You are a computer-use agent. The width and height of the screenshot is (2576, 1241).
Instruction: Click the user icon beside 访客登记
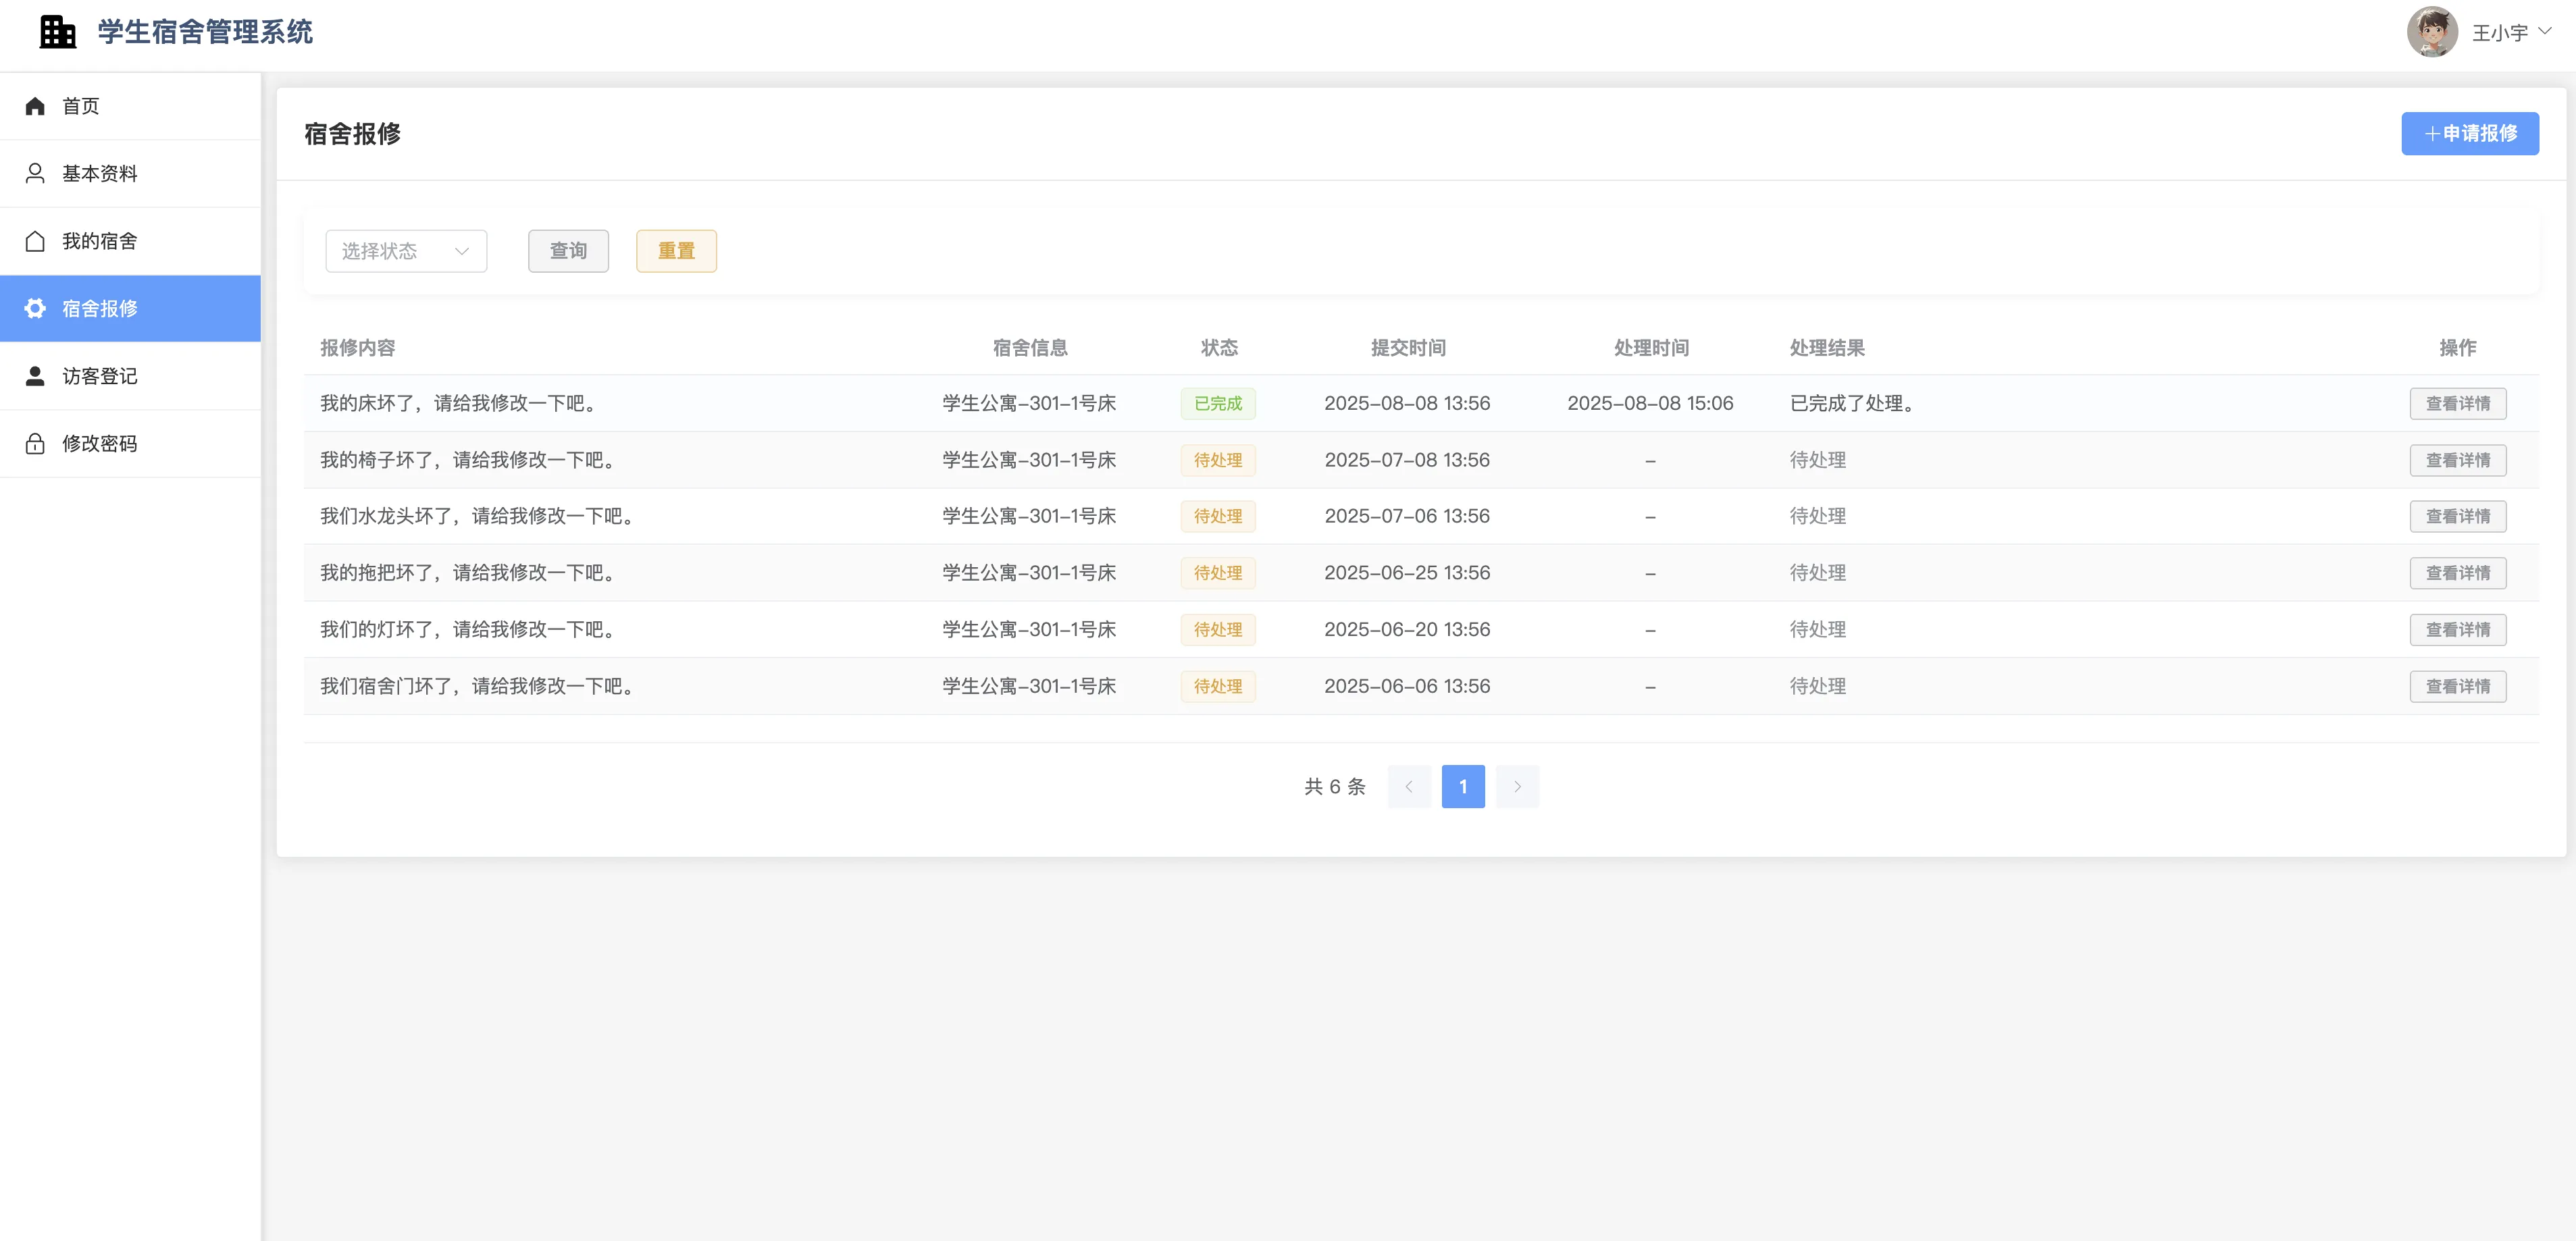[35, 376]
